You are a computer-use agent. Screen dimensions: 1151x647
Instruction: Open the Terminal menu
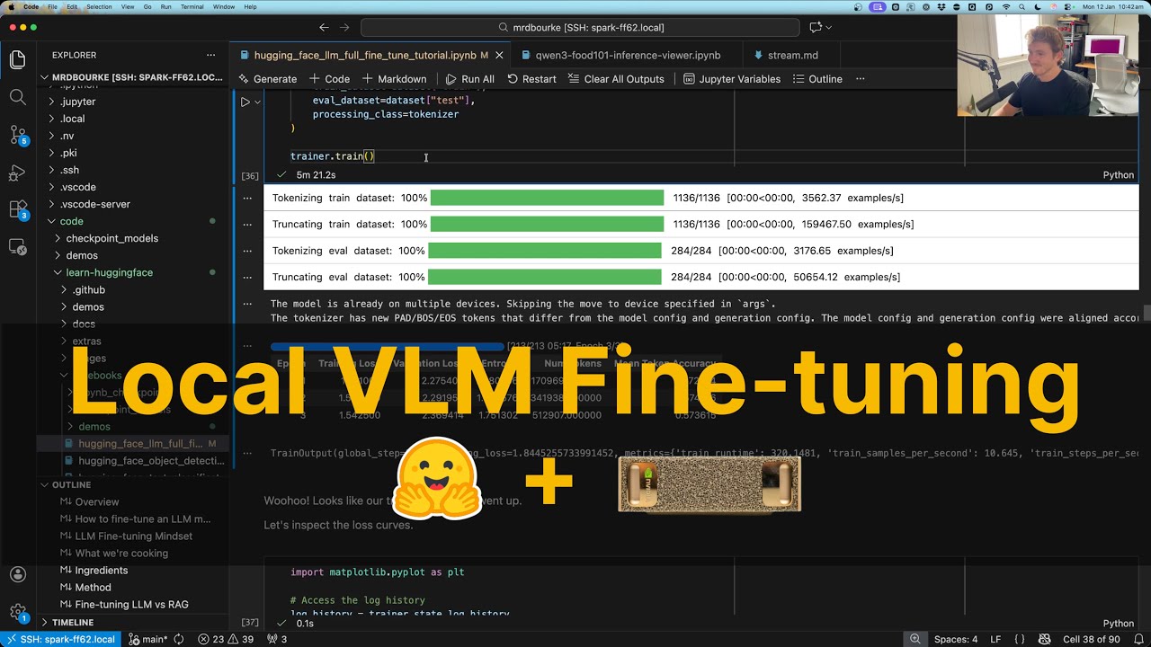point(192,6)
